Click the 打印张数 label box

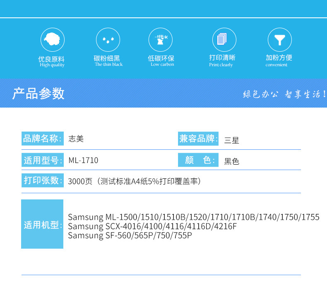[43, 180]
